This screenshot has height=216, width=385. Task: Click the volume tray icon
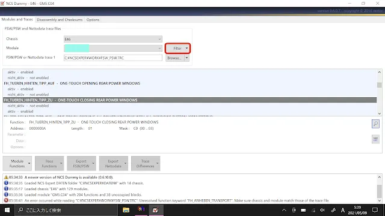pos(322,210)
